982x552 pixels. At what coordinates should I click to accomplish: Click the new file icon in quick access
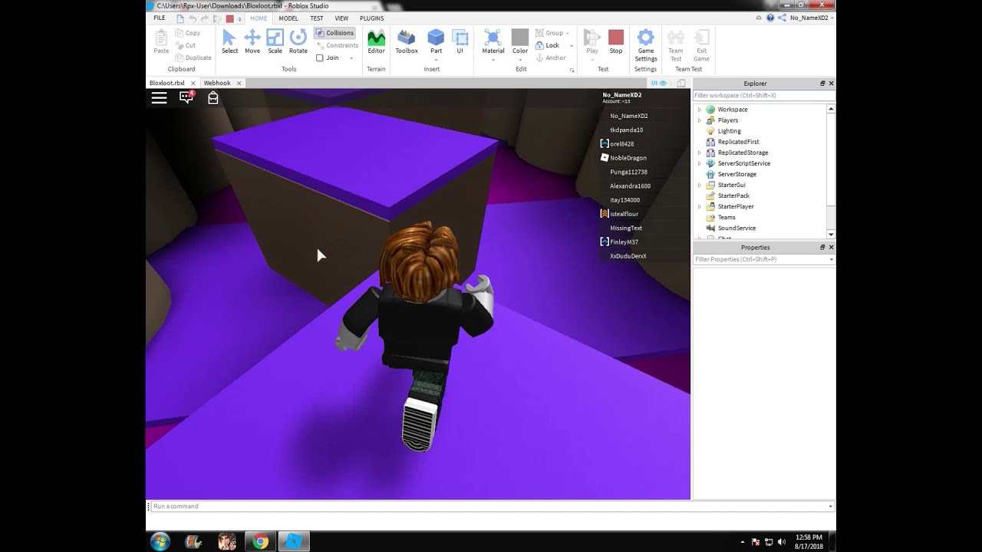180,18
